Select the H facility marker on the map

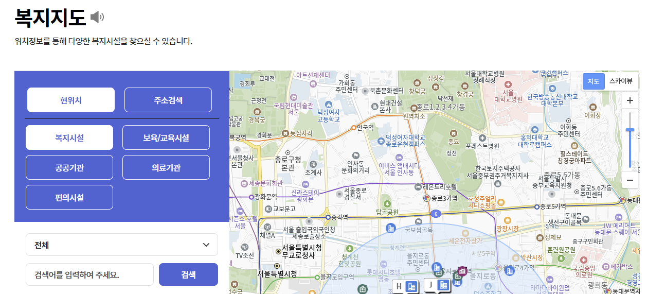point(406,286)
